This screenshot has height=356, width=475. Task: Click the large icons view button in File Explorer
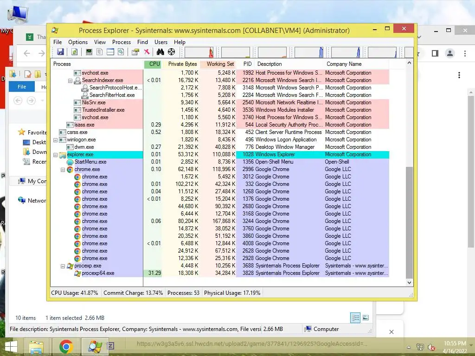(x=366, y=318)
